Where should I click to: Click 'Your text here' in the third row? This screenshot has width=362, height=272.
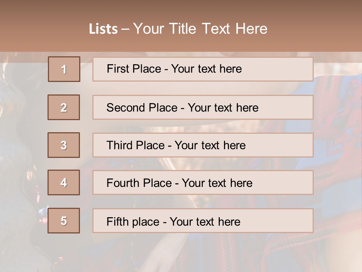210,145
